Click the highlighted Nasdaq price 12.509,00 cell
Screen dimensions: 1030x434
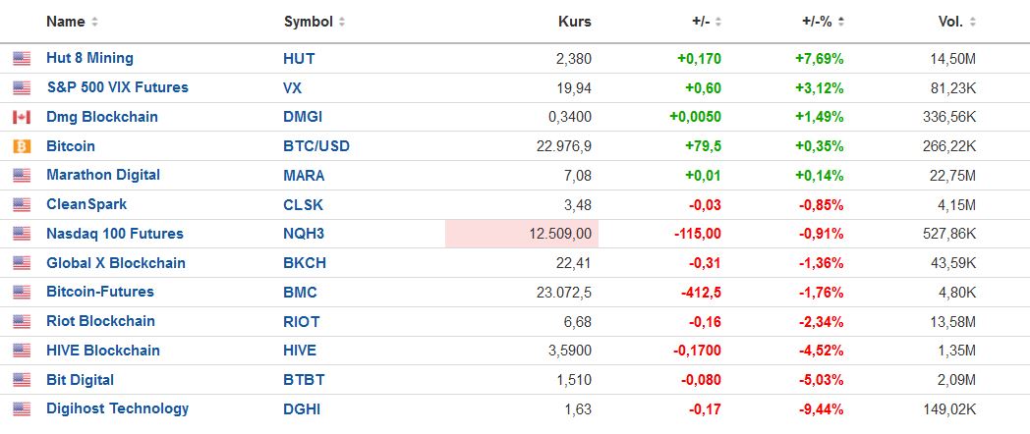[522, 234]
